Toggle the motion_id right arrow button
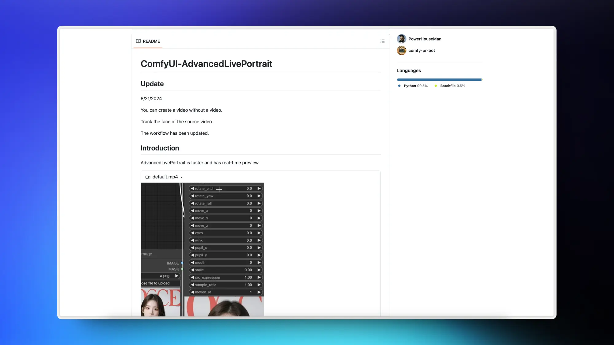This screenshot has width=614, height=345. pos(259,292)
